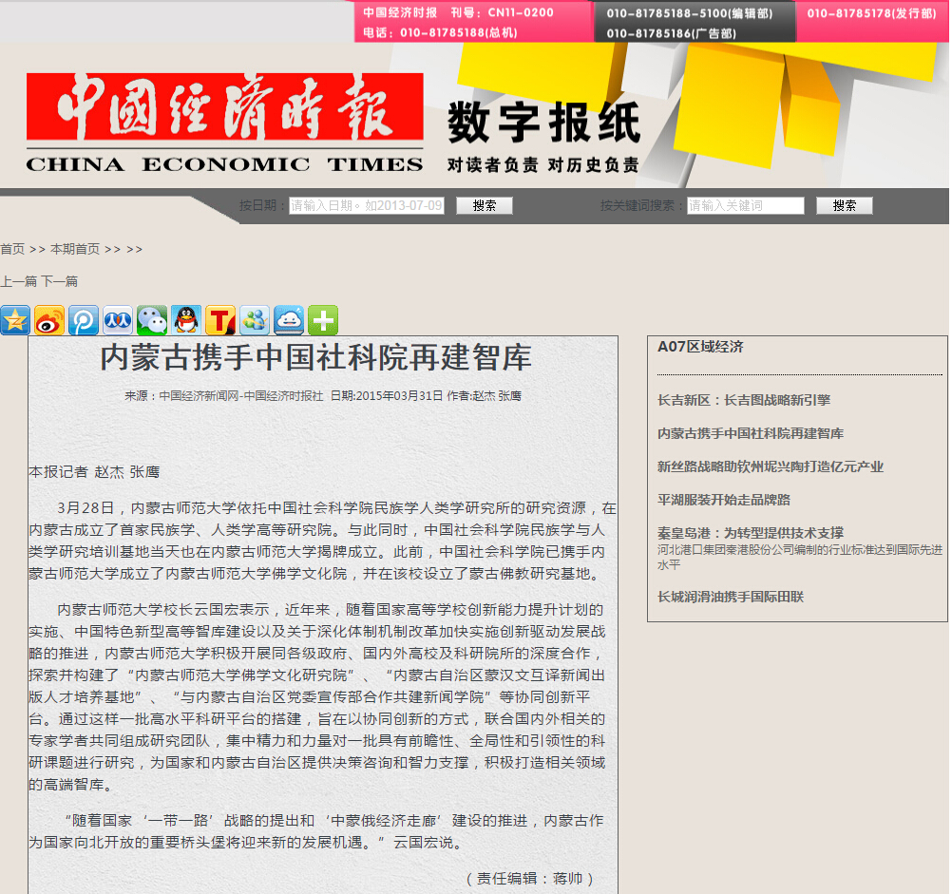Share the article on Sina Weibo
Image resolution: width=952 pixels, height=894 pixels.
pyautogui.click(x=49, y=320)
